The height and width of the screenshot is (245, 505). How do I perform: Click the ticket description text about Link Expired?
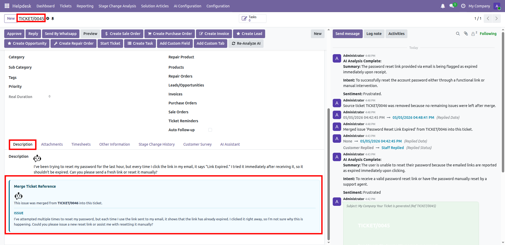tap(168, 169)
